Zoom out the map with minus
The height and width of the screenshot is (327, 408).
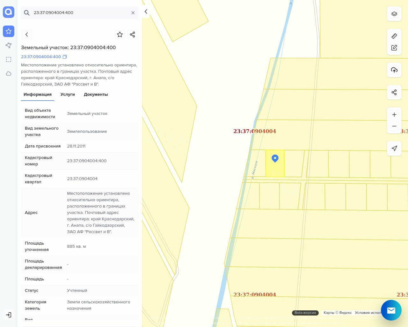(x=394, y=126)
